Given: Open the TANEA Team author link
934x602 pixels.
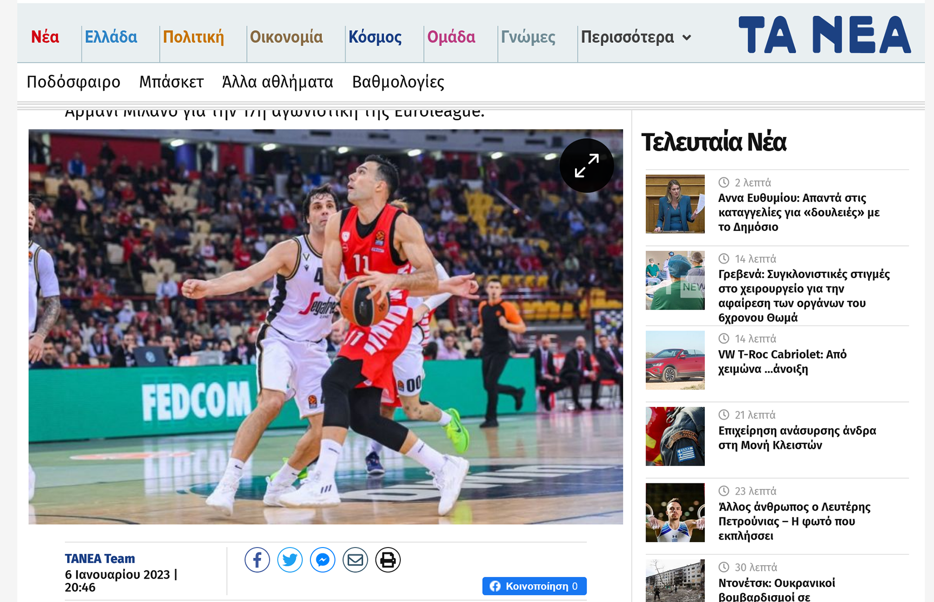Looking at the screenshot, I should pyautogui.click(x=100, y=559).
